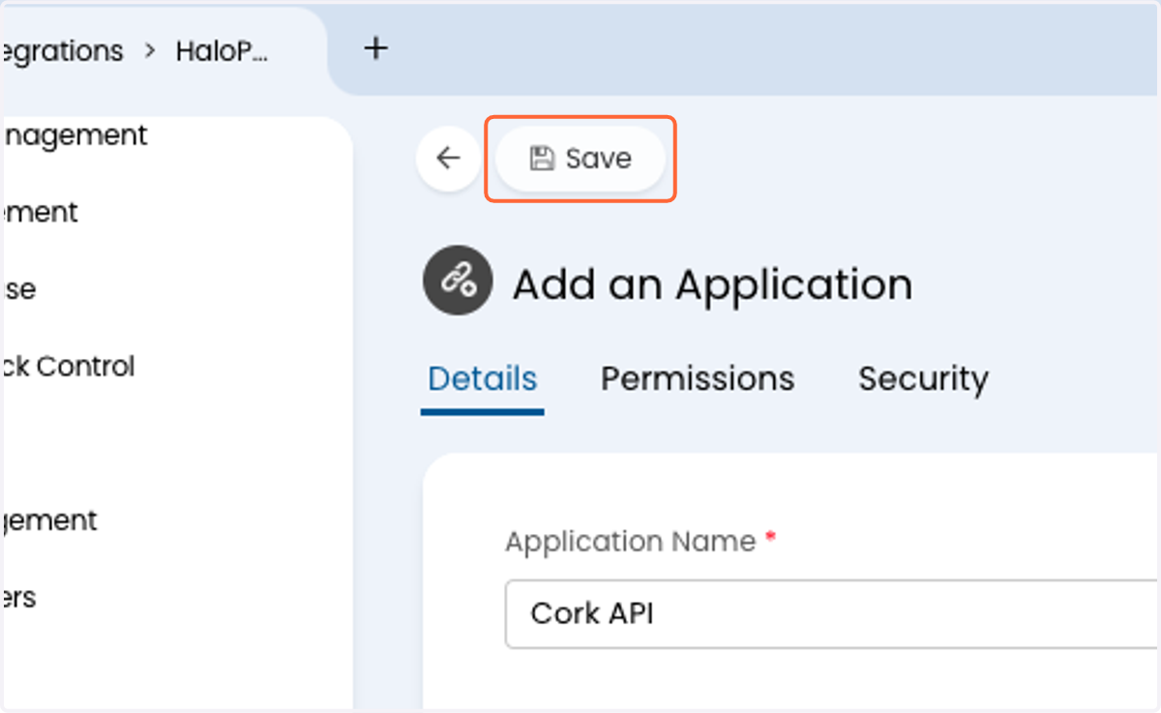Select the sidebar item ending in 'se'
1161x713 pixels.
click(18, 289)
